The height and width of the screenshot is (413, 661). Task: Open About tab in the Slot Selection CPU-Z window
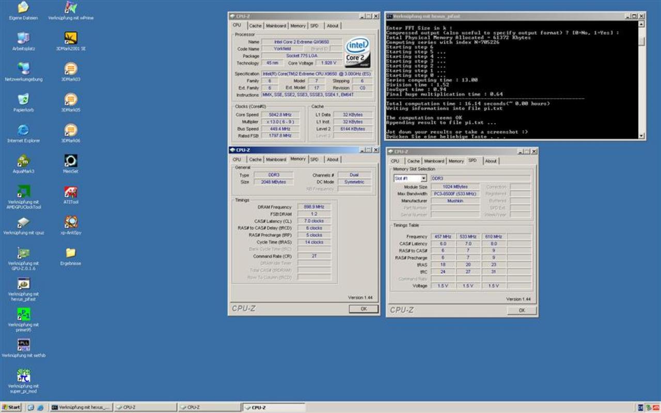(x=491, y=161)
